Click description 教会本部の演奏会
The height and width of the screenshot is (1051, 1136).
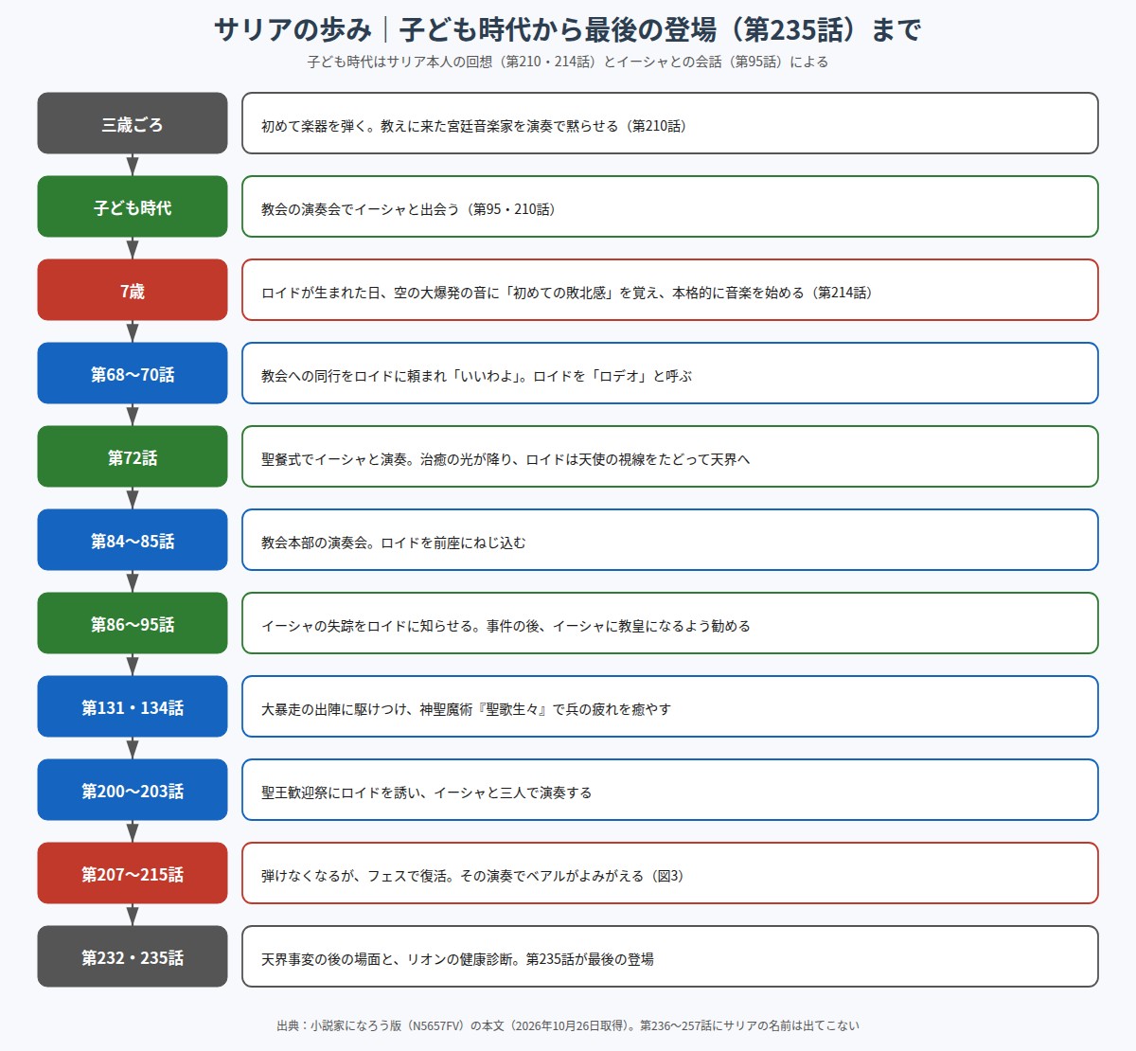click(670, 540)
